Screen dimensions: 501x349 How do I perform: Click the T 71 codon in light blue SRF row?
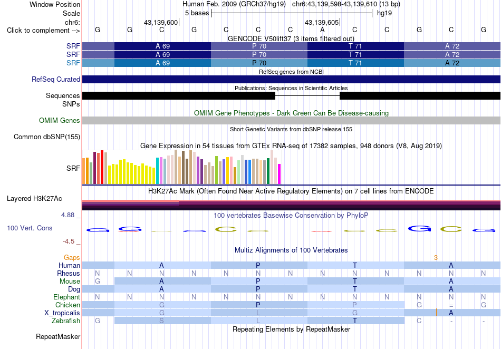355,63
